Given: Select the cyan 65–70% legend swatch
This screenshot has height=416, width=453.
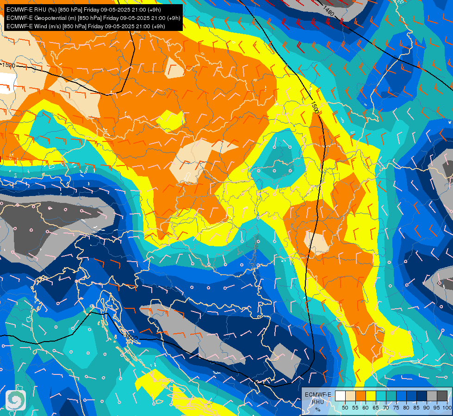Looking at the screenshot, I should [x=381, y=396].
